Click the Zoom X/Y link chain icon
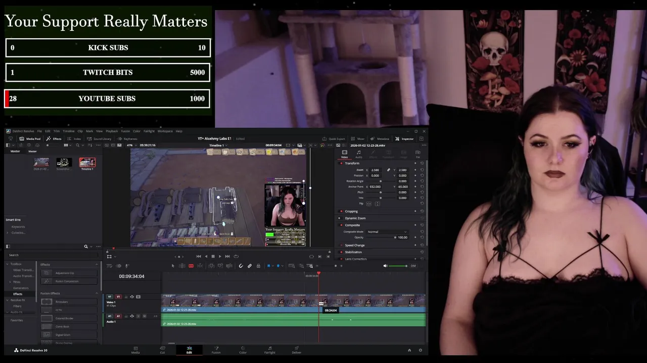The height and width of the screenshot is (363, 647). tap(389, 170)
